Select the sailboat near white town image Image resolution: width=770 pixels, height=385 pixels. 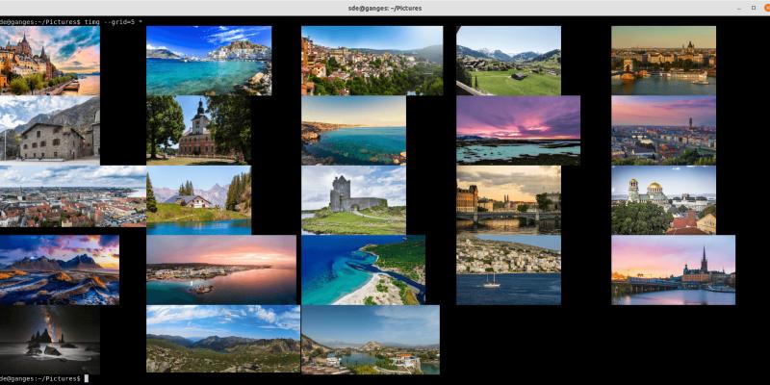(508, 269)
